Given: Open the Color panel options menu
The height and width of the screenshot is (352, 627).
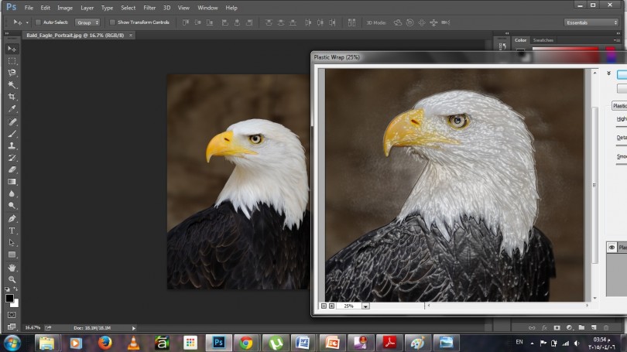Looking at the screenshot, I should click(617, 40).
